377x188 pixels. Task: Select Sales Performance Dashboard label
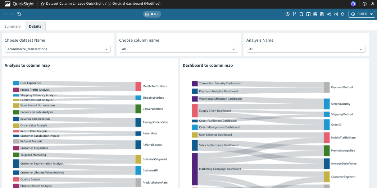click(x=219, y=145)
